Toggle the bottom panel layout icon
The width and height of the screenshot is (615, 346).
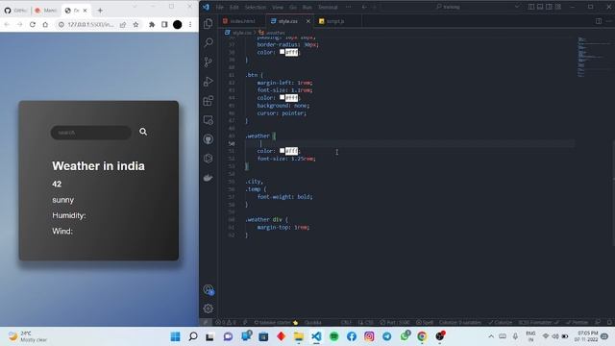pyautogui.click(x=540, y=7)
